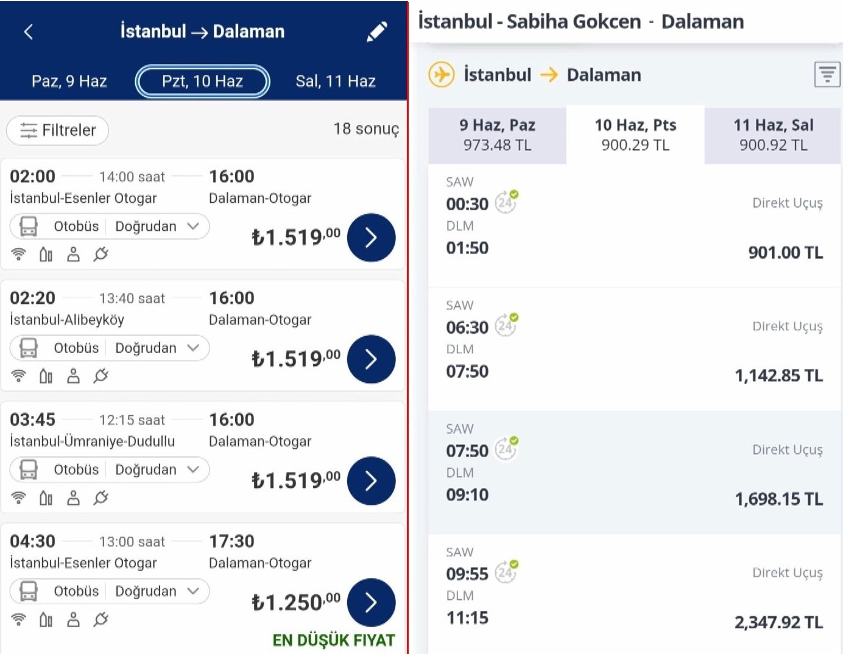843x654 pixels.
Task: Select the 04:30 lowest-price trip arrow button
Action: (x=371, y=603)
